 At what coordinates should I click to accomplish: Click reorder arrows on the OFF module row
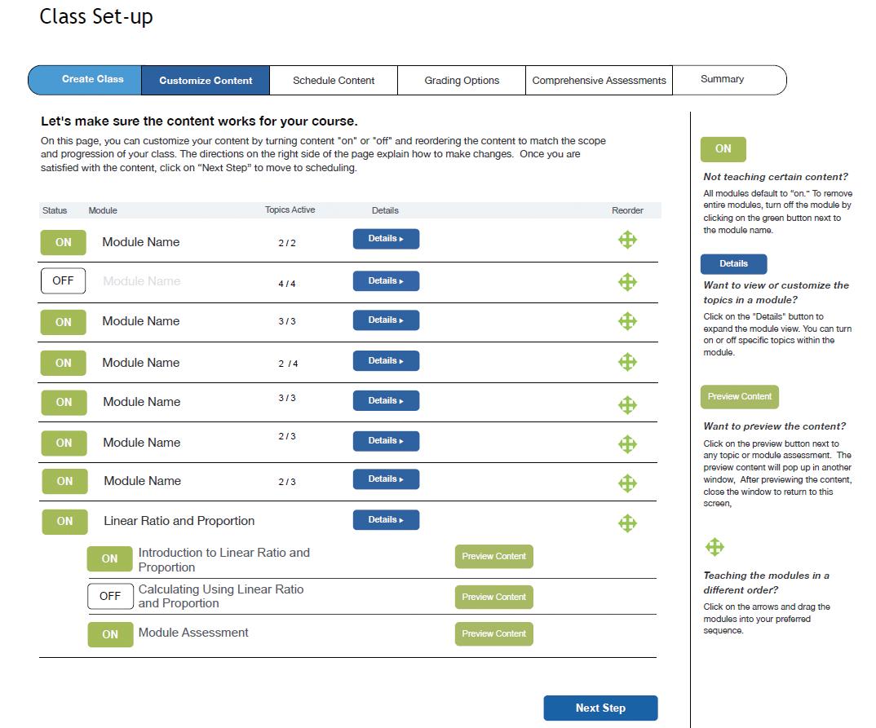click(627, 282)
